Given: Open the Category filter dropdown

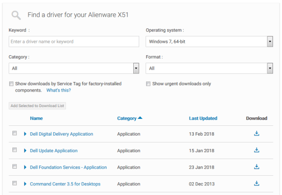Looking at the screenshot, I should click(x=74, y=68).
